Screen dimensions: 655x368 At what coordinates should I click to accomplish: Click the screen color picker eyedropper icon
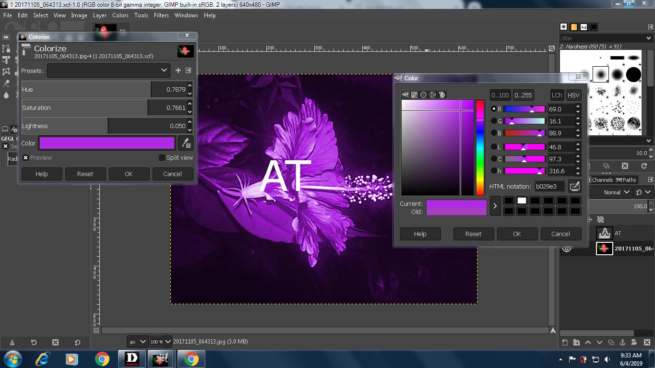pos(574,186)
